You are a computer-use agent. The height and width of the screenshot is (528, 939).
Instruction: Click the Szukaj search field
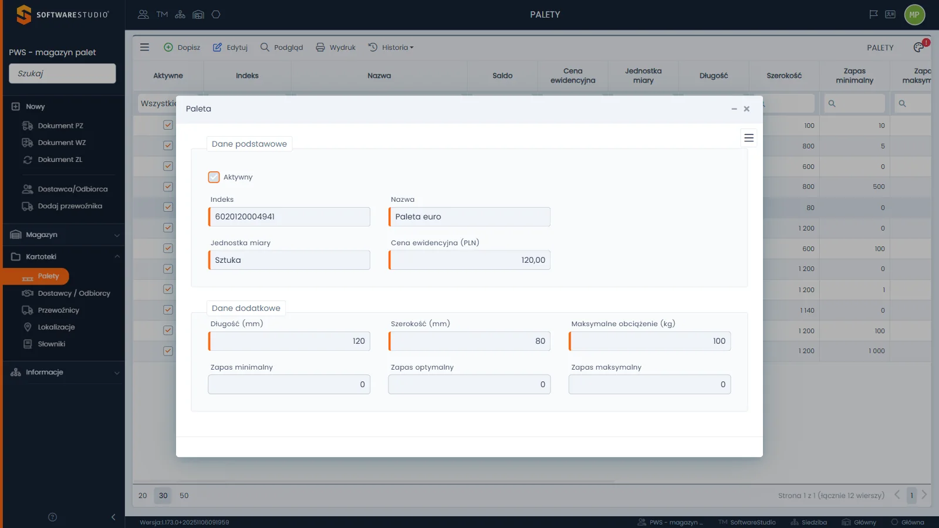[62, 73]
